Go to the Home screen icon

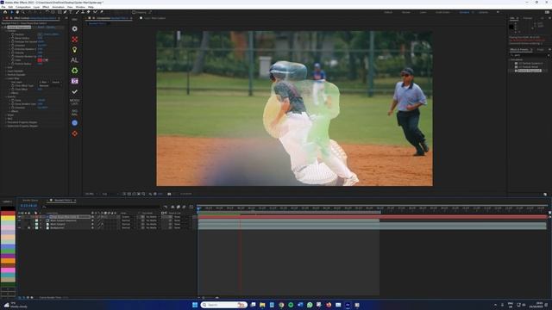[5, 12]
